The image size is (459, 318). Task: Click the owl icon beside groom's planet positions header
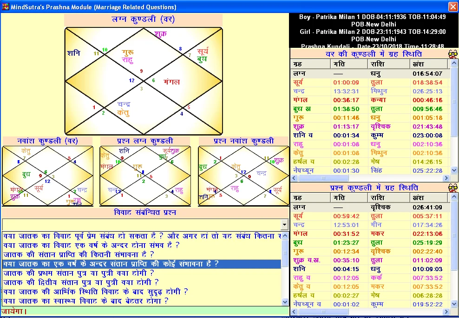(452, 54)
